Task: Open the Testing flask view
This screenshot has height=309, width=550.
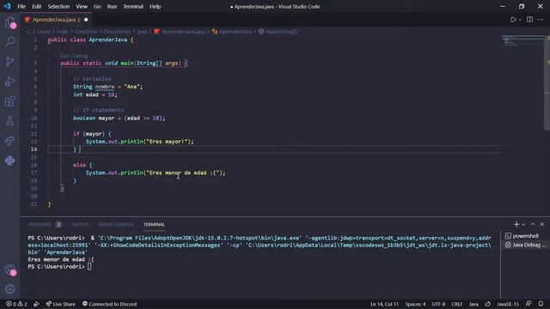Action: click(9, 121)
